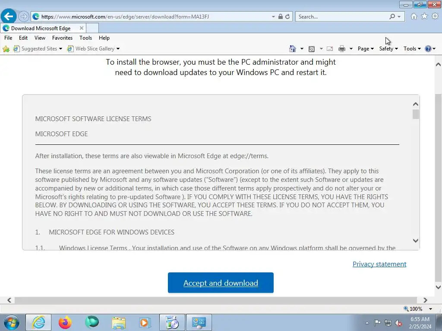Show hidden tray icons arrow

click(x=367, y=323)
